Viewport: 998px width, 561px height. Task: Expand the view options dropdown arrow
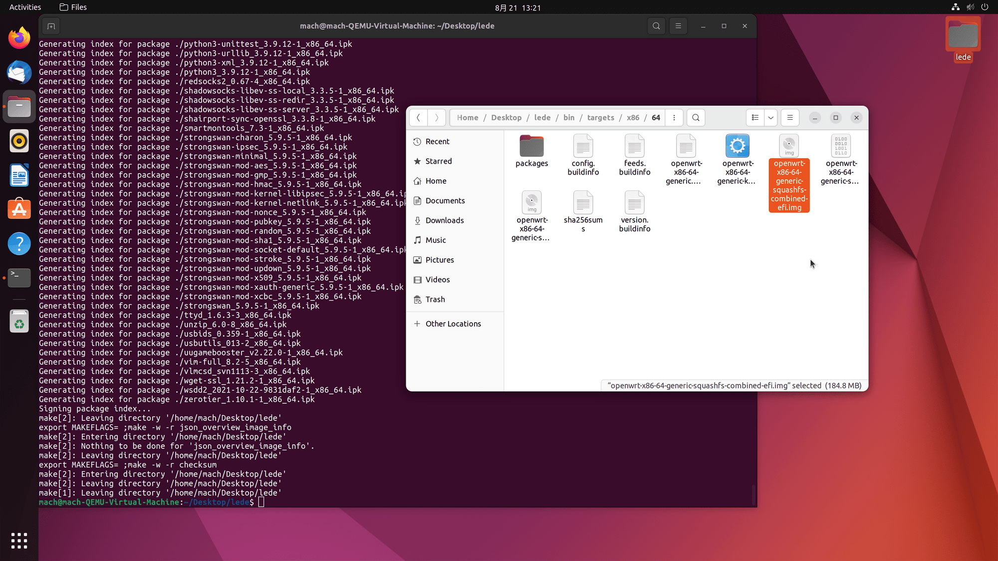click(x=770, y=118)
